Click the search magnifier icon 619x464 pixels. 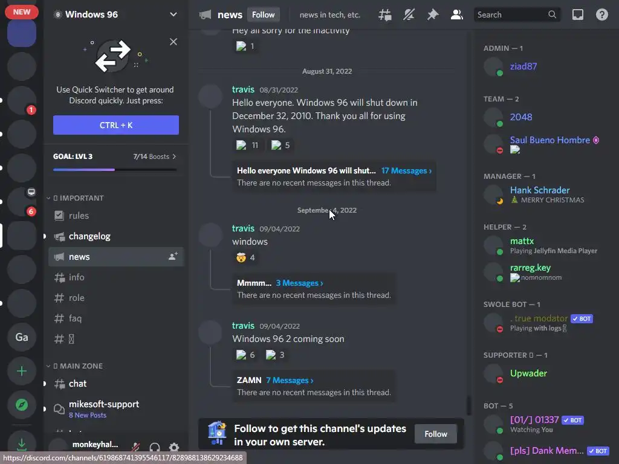click(x=552, y=14)
